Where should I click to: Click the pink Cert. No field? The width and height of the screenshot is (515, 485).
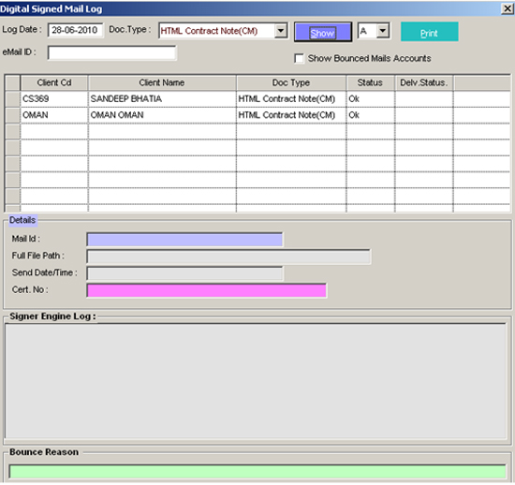(207, 290)
